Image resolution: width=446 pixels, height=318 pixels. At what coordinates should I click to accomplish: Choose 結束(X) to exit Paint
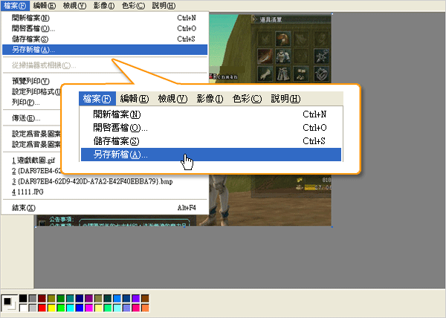(105, 208)
